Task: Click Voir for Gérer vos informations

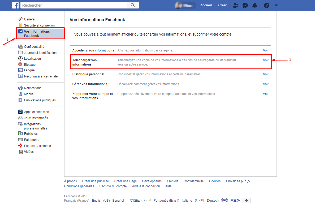Action: coord(266,84)
